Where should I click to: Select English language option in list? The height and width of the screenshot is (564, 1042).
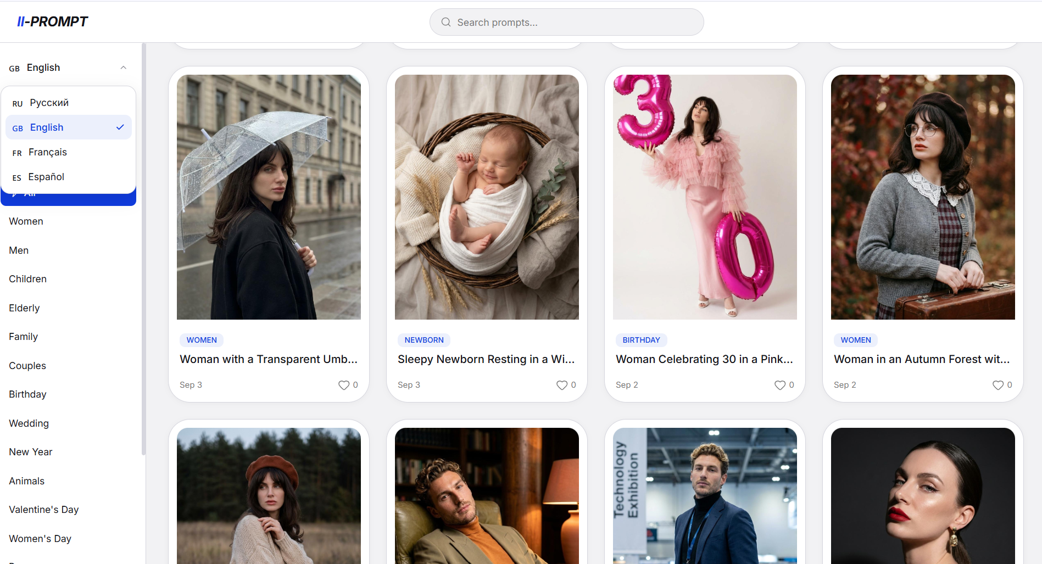[x=68, y=127]
